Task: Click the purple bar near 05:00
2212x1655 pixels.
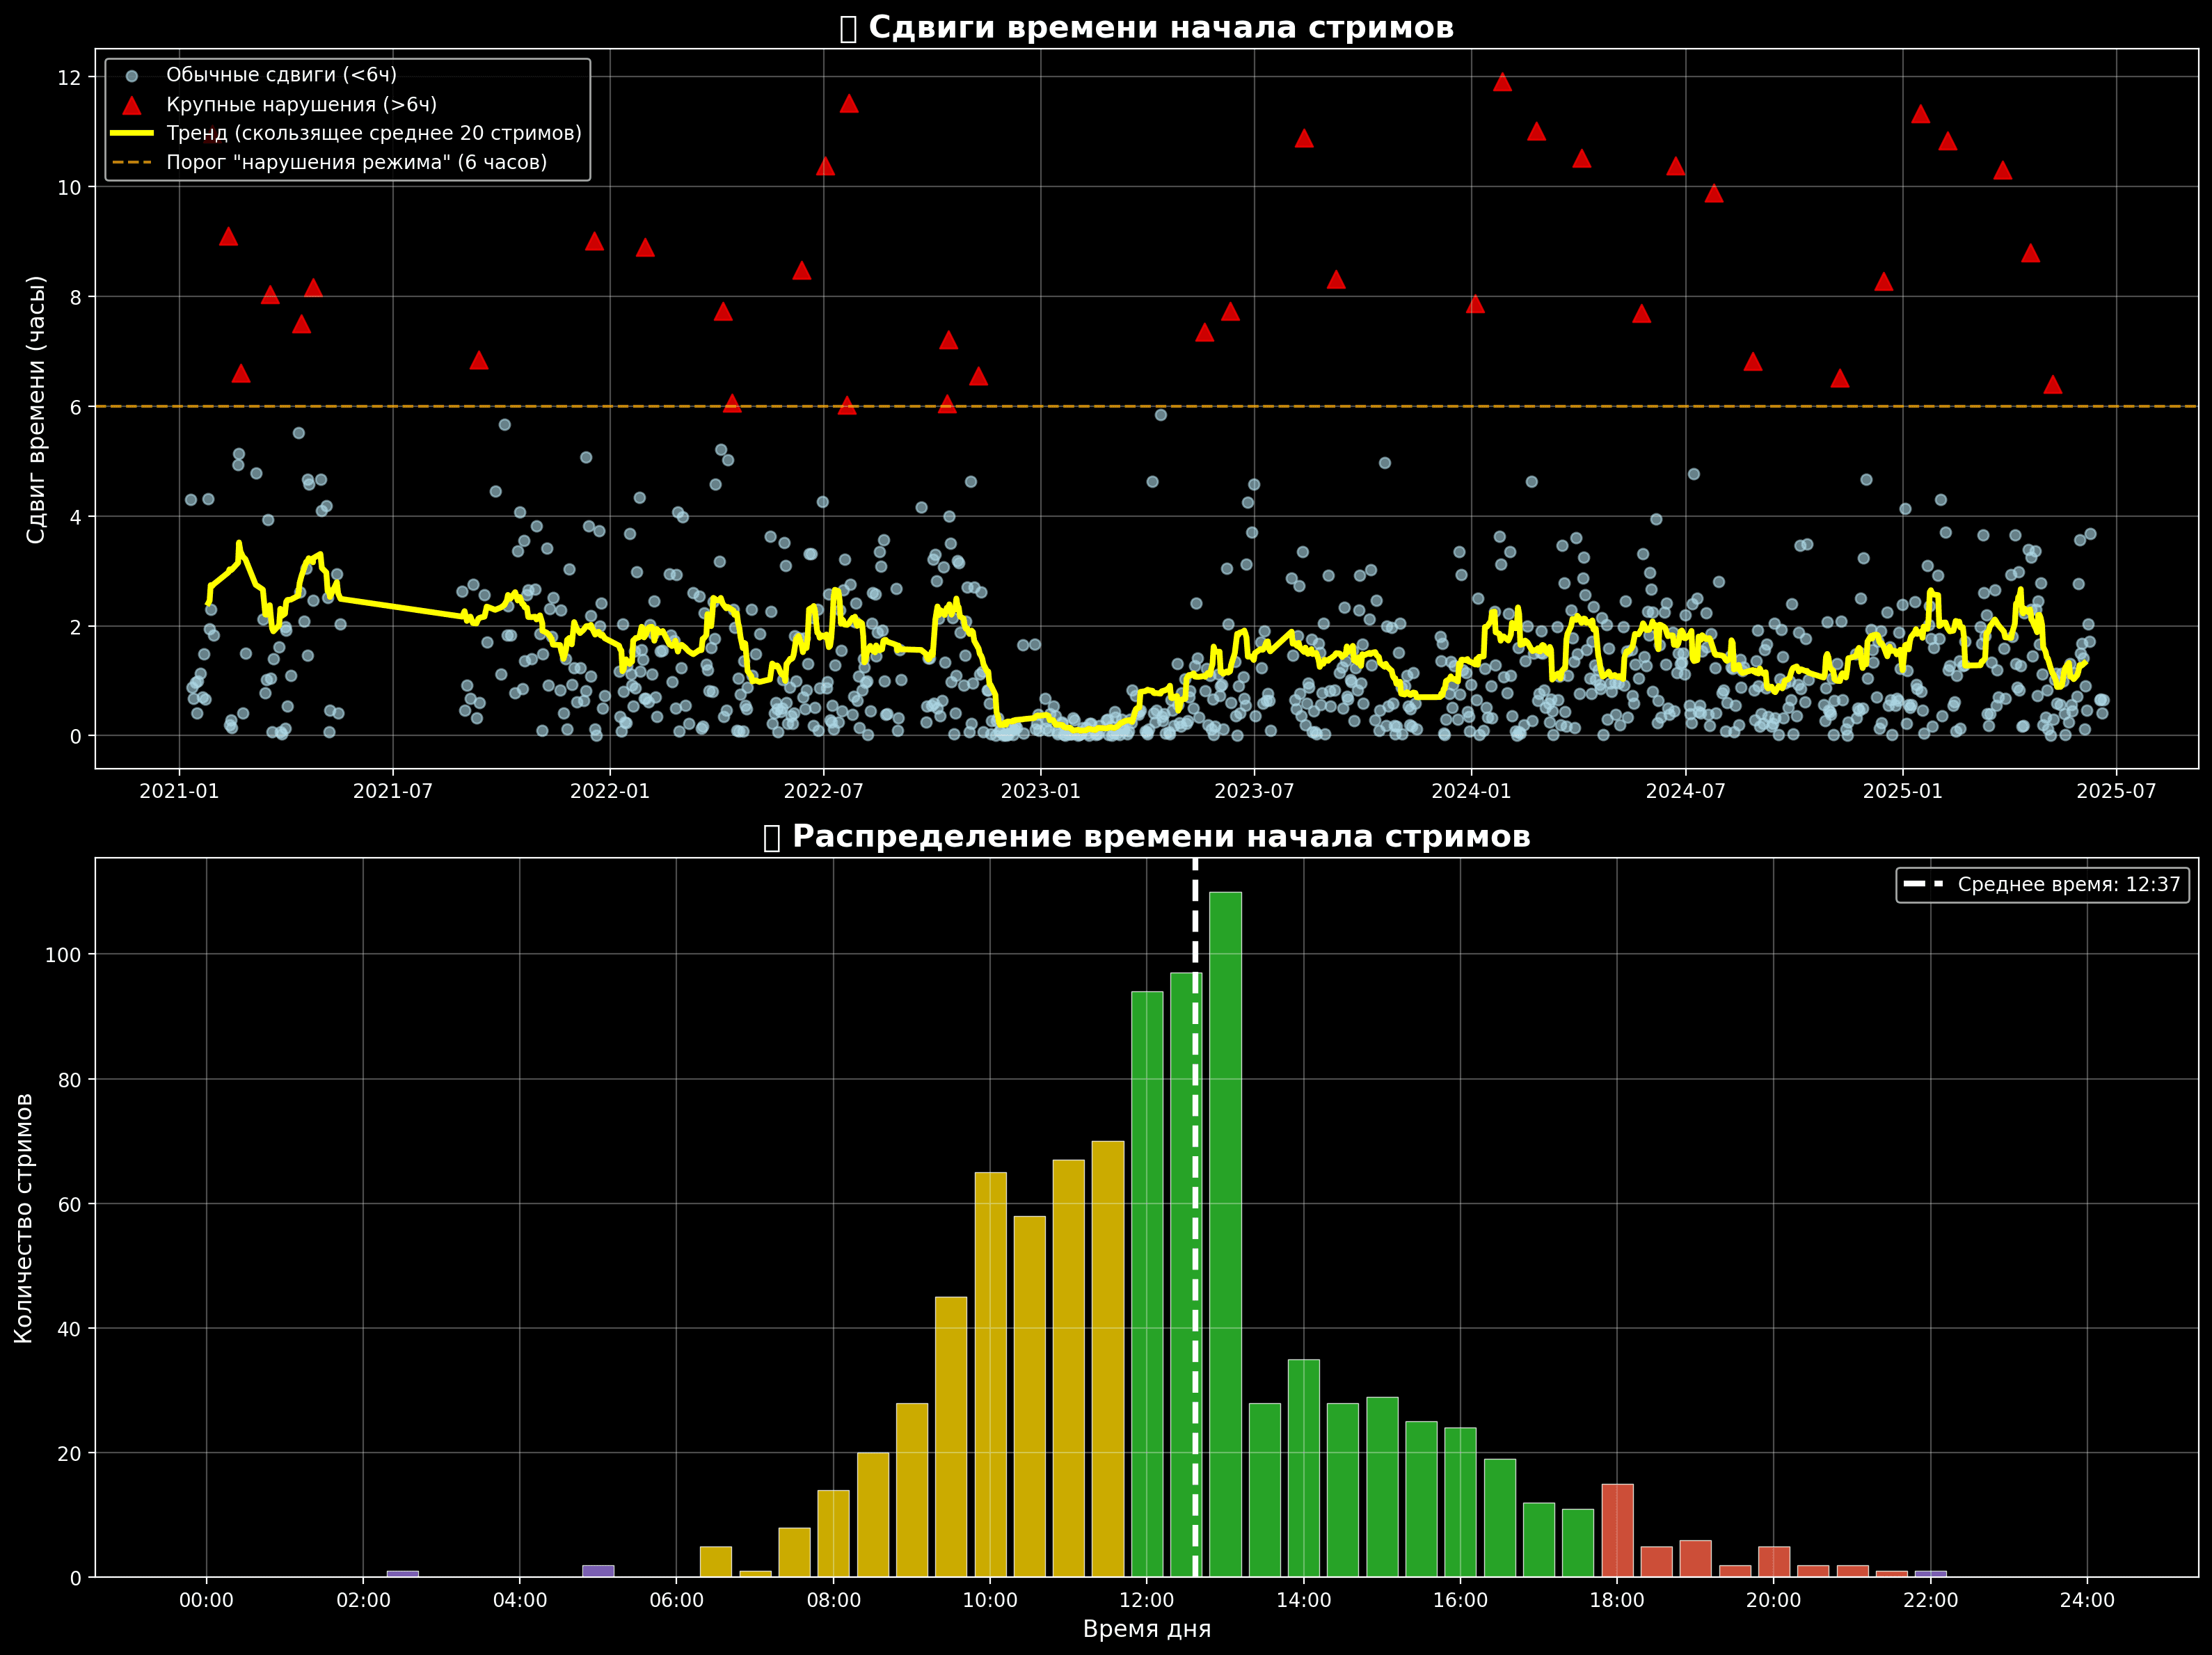Action: coord(598,1571)
